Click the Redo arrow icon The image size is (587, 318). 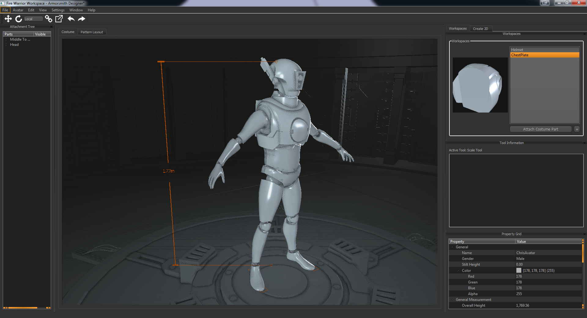click(x=82, y=19)
